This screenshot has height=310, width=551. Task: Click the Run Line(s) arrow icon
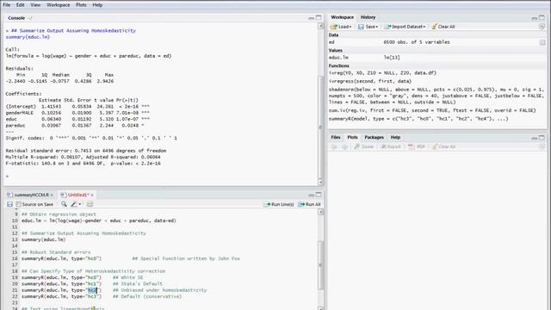point(267,204)
